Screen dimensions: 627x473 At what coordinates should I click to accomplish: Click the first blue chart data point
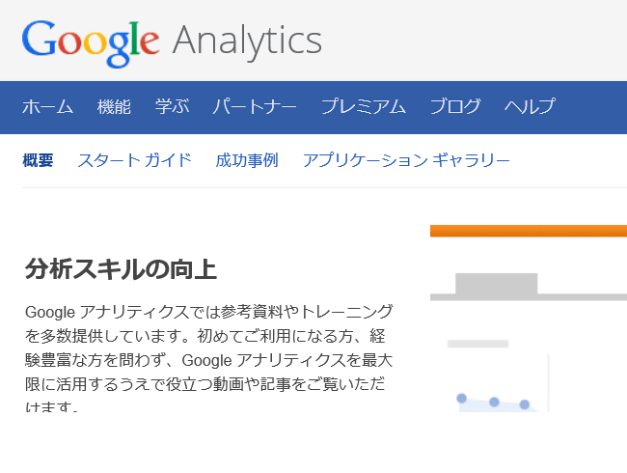461,398
